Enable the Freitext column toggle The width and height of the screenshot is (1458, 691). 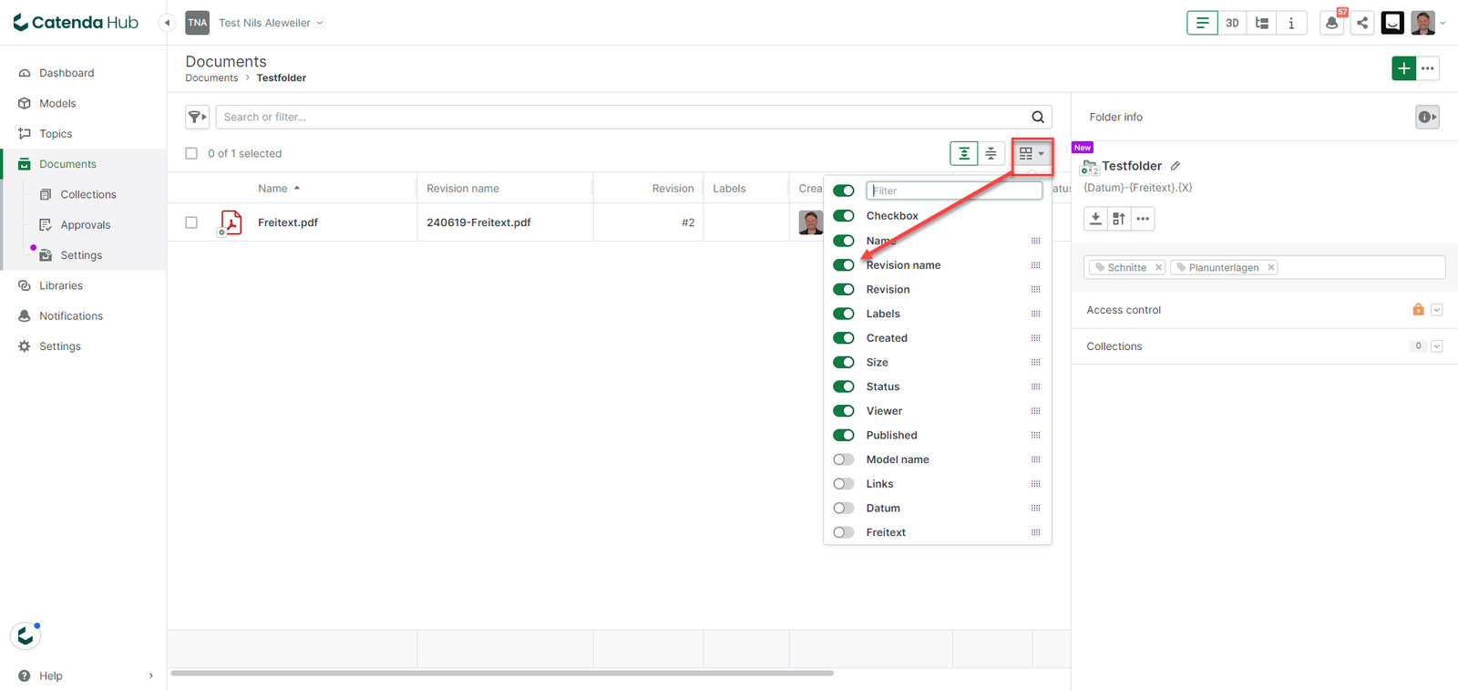844,532
